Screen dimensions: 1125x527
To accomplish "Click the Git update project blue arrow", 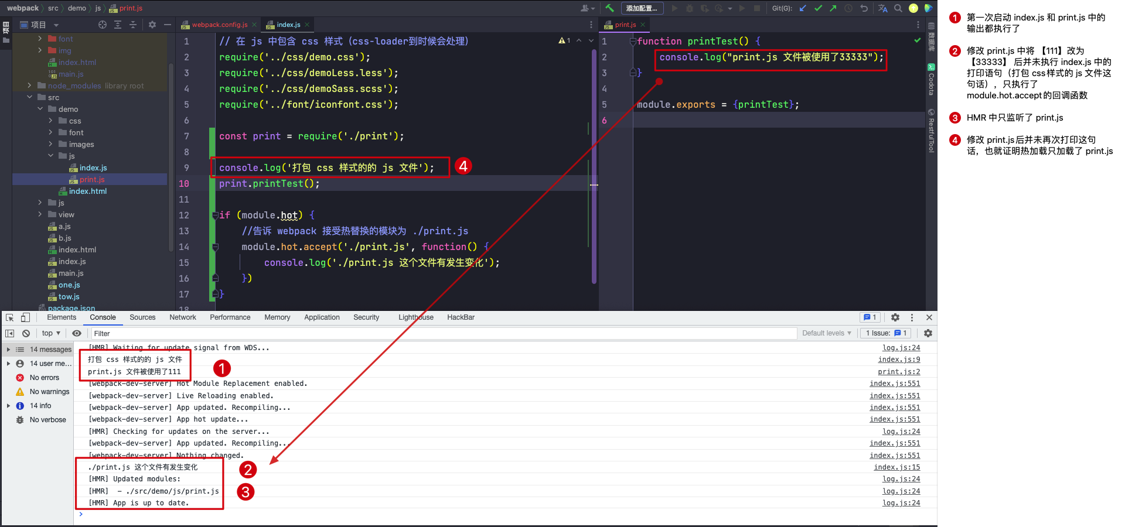I will 803,8.
